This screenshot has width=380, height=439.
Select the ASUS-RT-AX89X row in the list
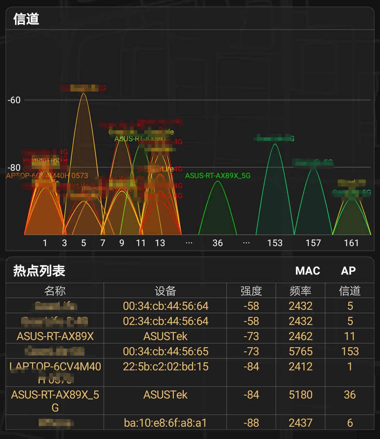coord(54,336)
